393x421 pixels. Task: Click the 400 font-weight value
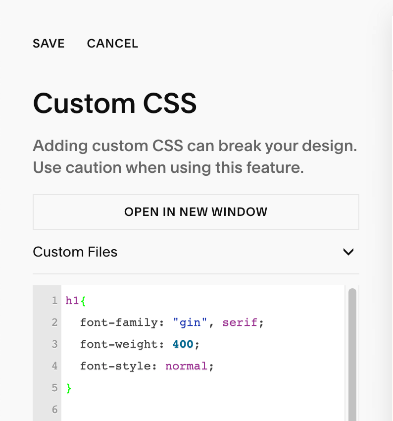point(183,344)
